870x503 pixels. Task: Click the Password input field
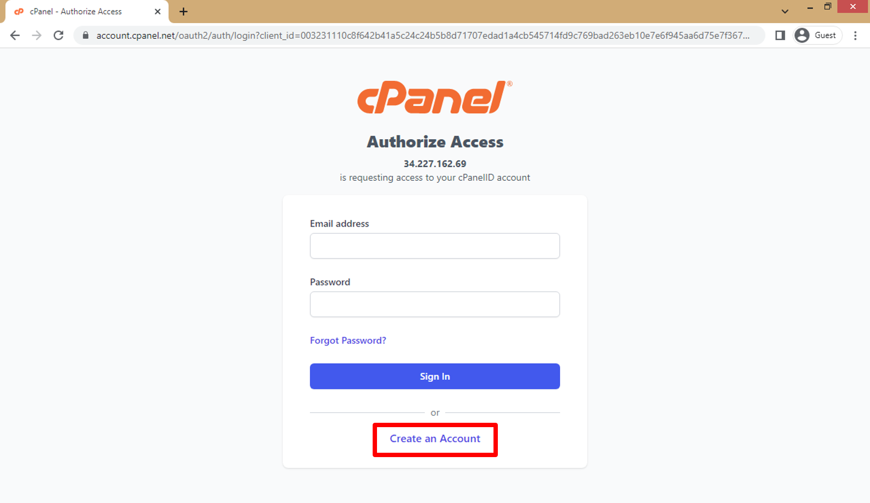(x=435, y=304)
